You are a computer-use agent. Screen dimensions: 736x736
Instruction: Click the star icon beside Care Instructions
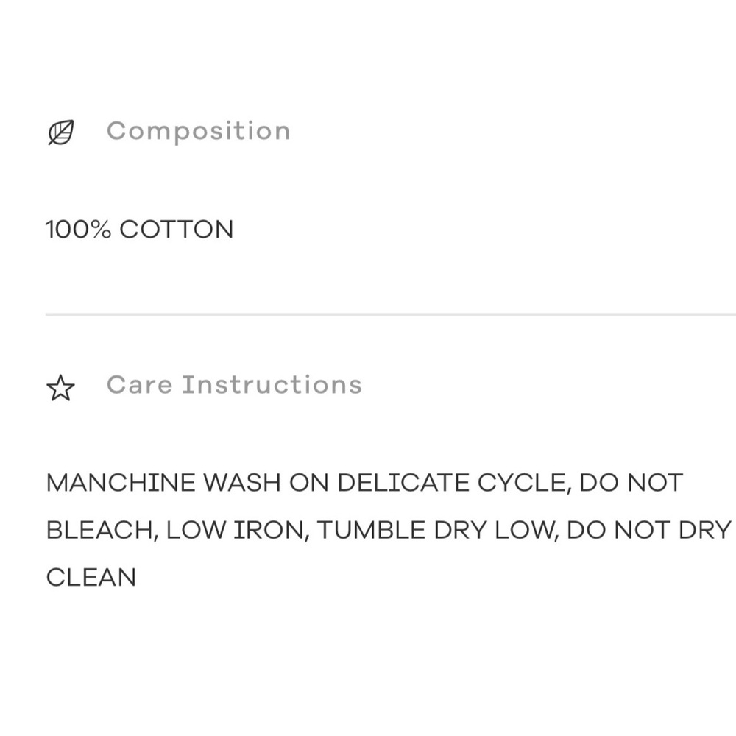tap(60, 388)
